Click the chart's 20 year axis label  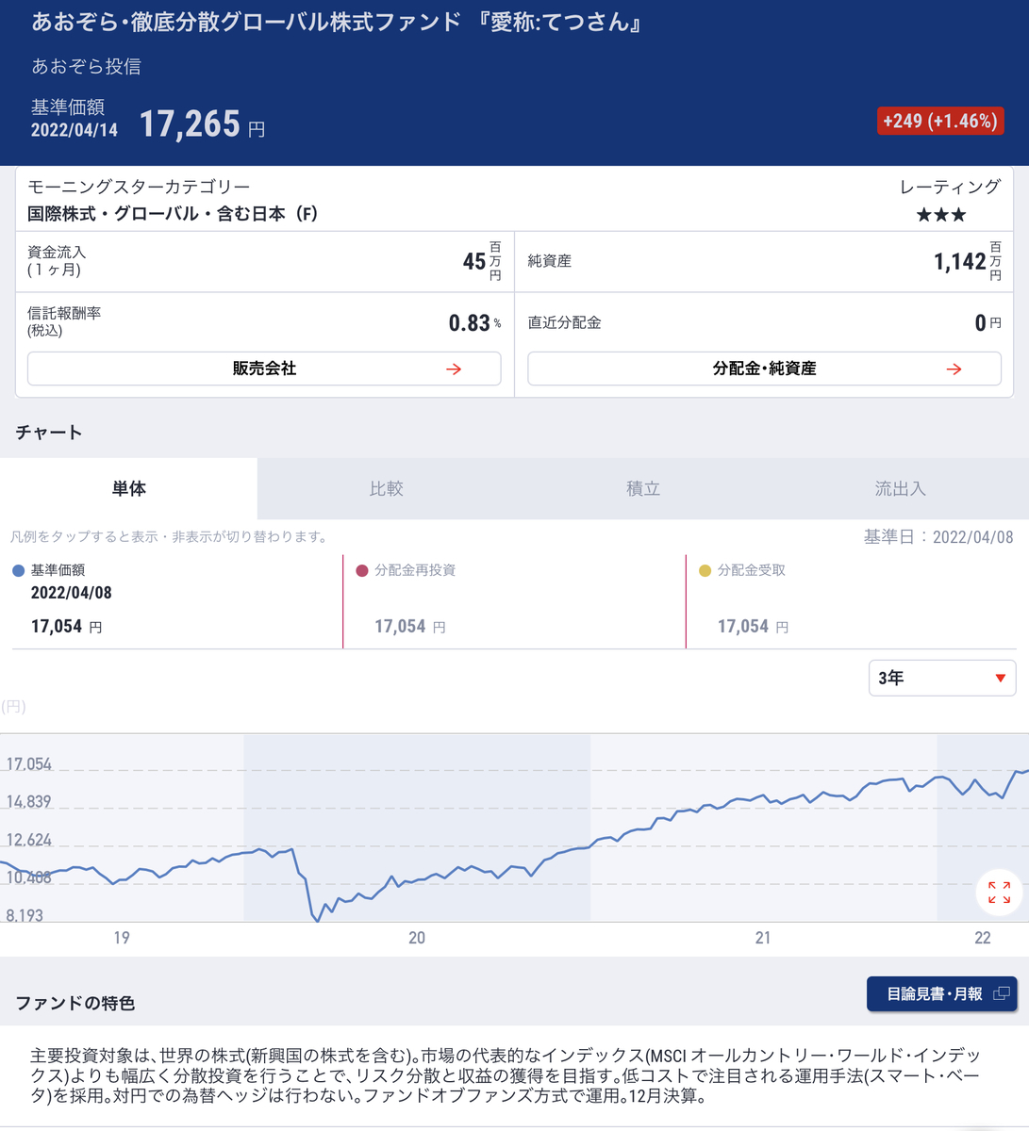click(x=417, y=938)
